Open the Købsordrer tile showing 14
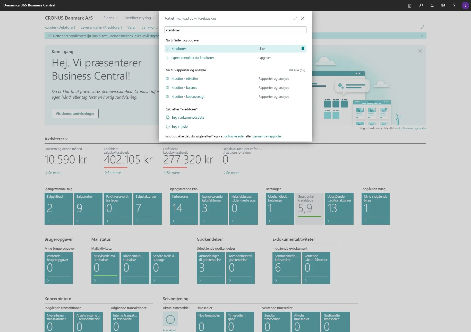The image size is (471, 332). click(x=184, y=209)
